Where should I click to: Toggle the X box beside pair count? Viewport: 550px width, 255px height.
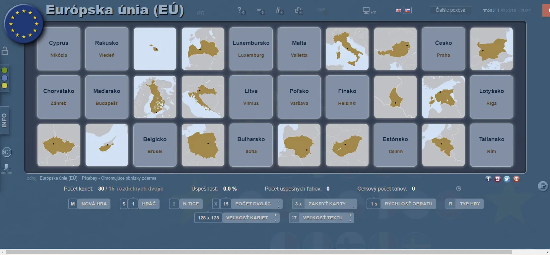click(216, 204)
